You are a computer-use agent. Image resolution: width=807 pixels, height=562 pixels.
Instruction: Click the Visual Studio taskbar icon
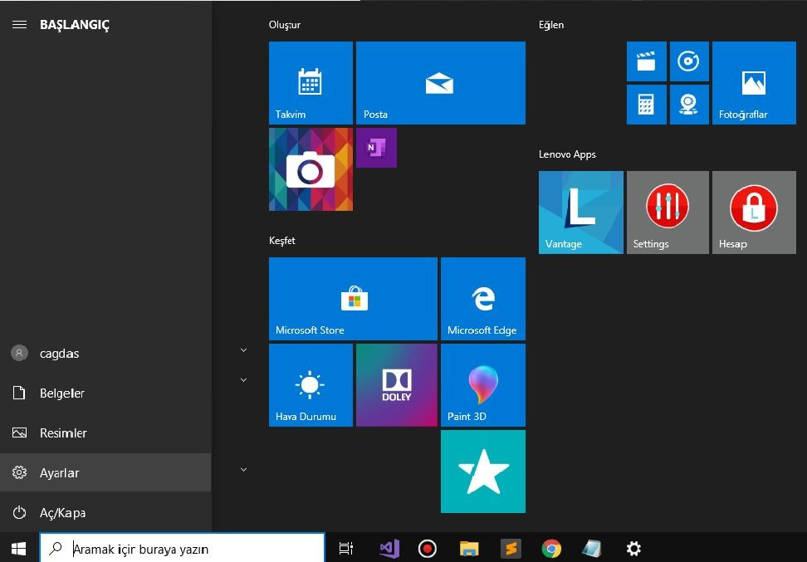[389, 548]
